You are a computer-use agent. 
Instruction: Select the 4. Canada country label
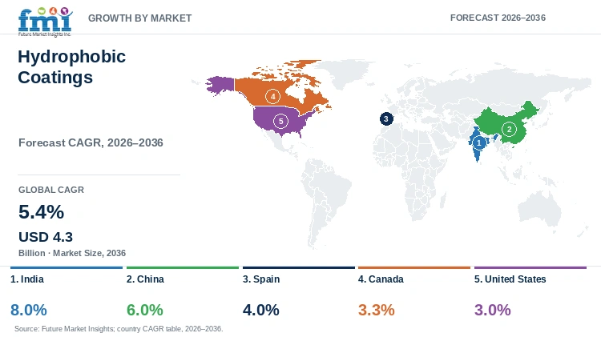381,279
